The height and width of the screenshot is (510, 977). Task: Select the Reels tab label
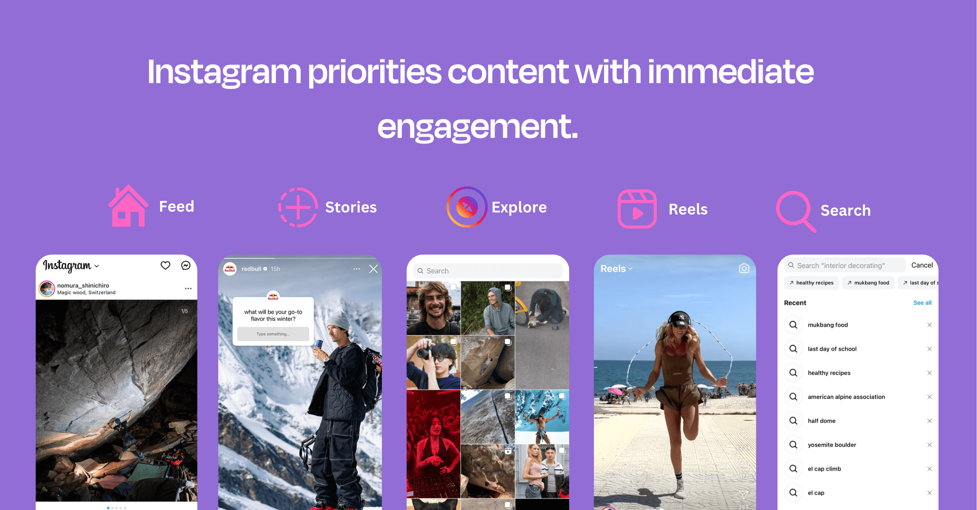pyautogui.click(x=688, y=208)
